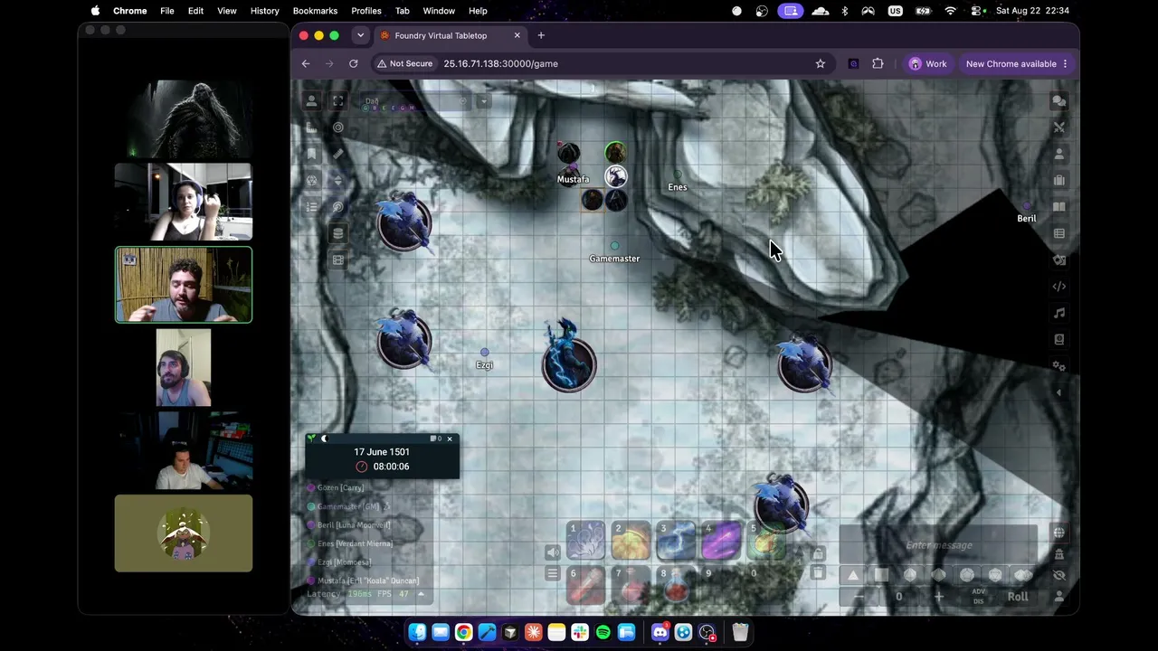Trigger hotbar macro slot 6
The image size is (1158, 651).
[585, 584]
